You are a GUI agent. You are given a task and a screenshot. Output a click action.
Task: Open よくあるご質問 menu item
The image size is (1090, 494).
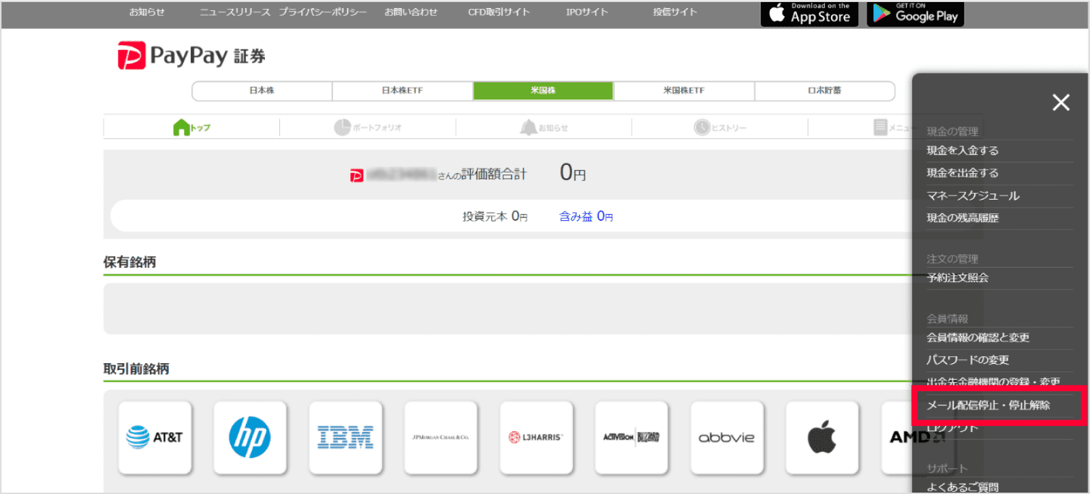[963, 487]
